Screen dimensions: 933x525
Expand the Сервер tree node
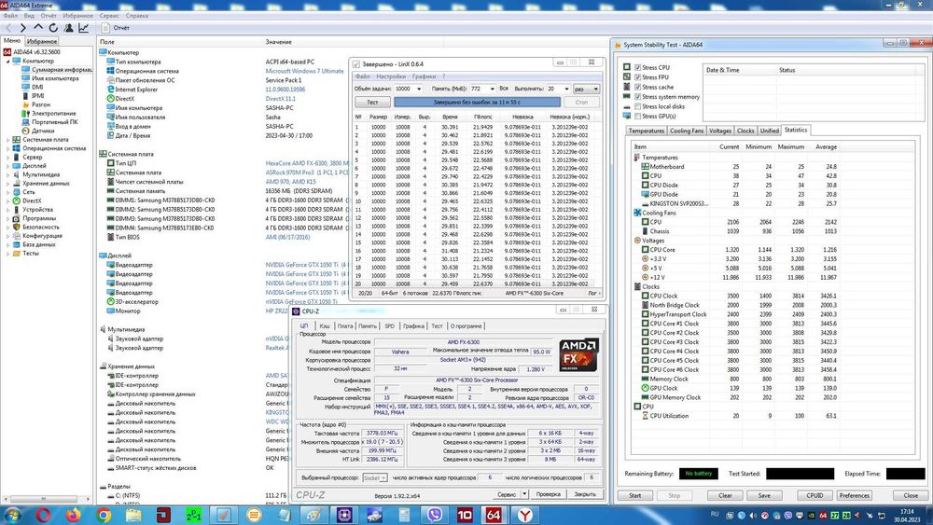pyautogui.click(x=7, y=157)
